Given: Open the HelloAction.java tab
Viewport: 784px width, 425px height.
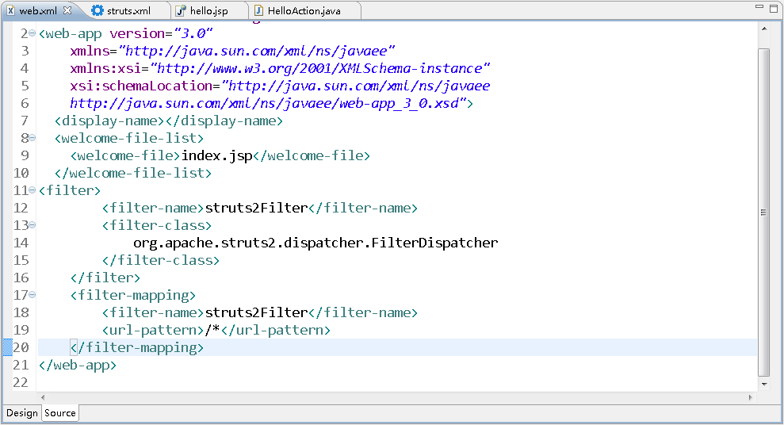Looking at the screenshot, I should 297,10.
